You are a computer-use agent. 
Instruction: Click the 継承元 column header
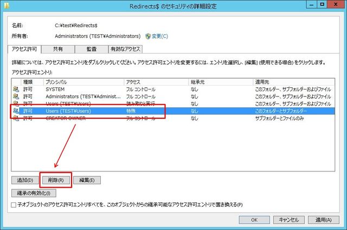[221, 82]
